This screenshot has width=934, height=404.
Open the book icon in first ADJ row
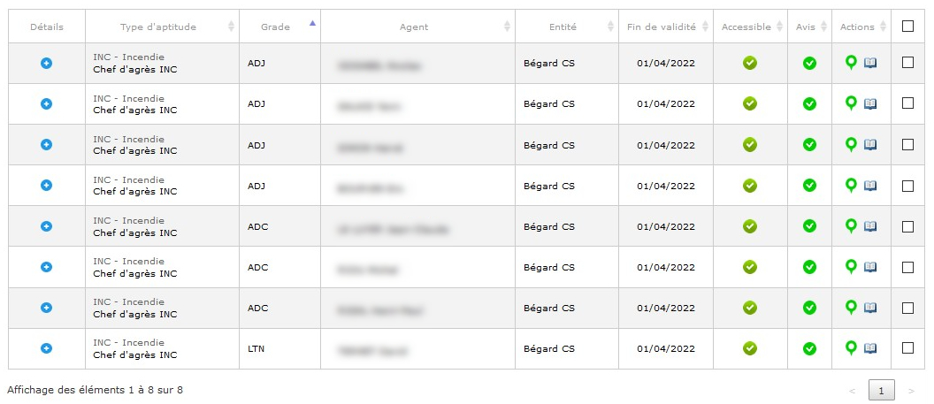tap(870, 63)
